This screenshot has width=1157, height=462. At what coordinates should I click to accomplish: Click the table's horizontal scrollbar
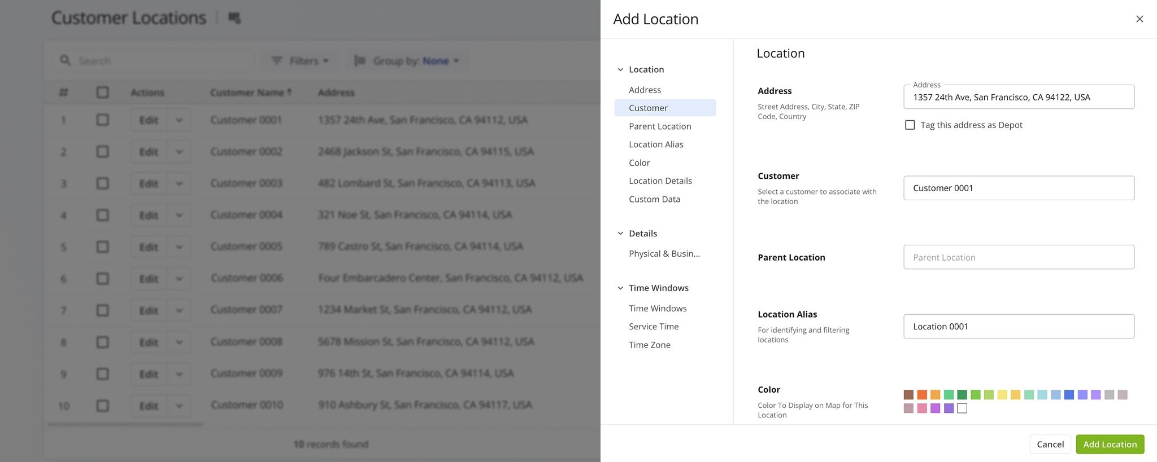[x=125, y=424]
